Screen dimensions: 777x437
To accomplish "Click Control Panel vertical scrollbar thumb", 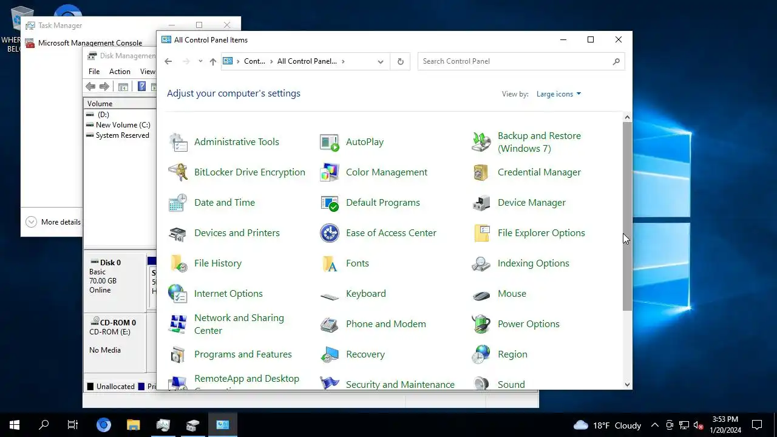I will (x=628, y=216).
